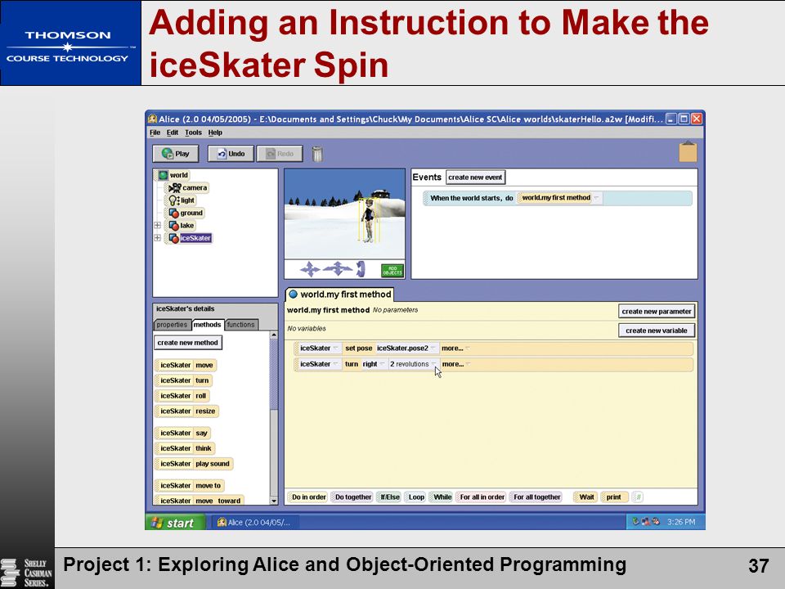Select the iceSkater roll method tile
Image resolution: width=785 pixels, height=589 pixels.
coord(182,396)
